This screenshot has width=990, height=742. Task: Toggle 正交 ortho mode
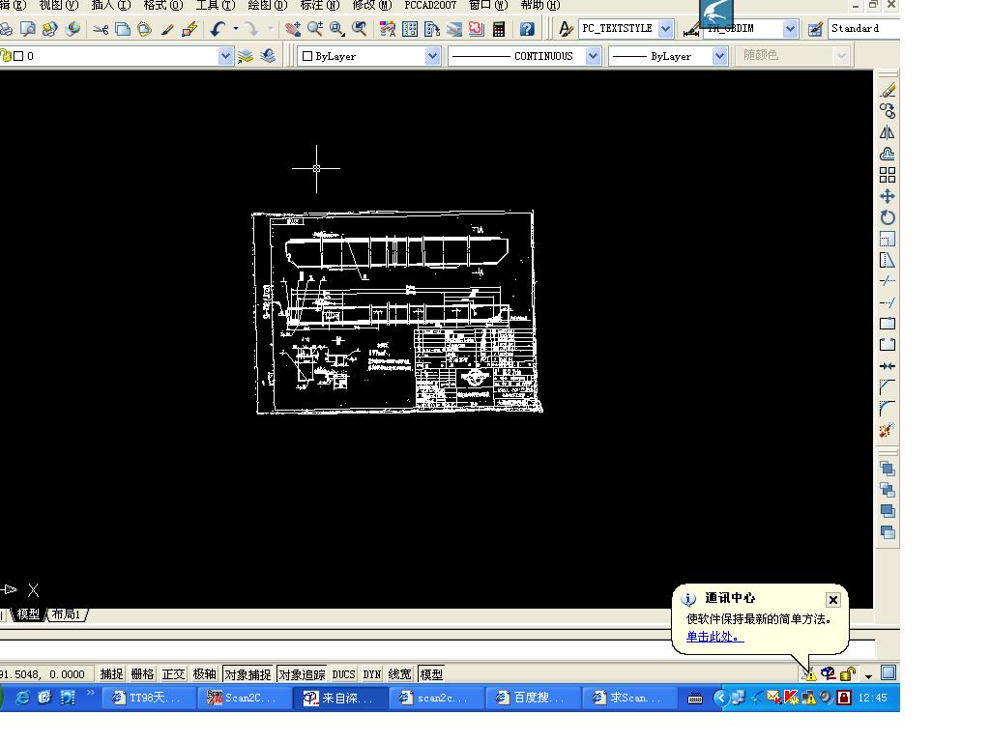(174, 674)
